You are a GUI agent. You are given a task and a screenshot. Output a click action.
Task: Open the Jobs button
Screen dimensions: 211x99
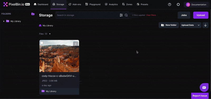(x=184, y=15)
